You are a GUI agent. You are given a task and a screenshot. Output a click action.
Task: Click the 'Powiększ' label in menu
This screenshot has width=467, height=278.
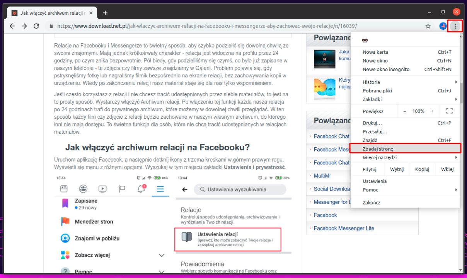373,111
